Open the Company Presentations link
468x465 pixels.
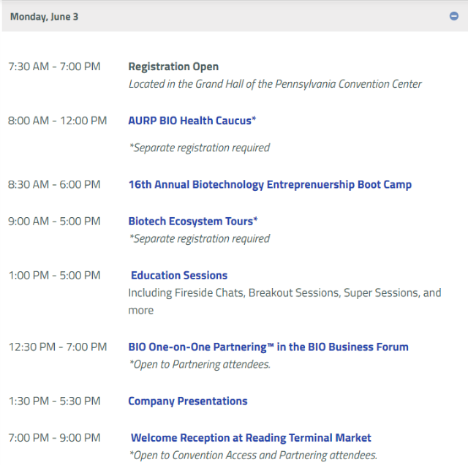188,401
